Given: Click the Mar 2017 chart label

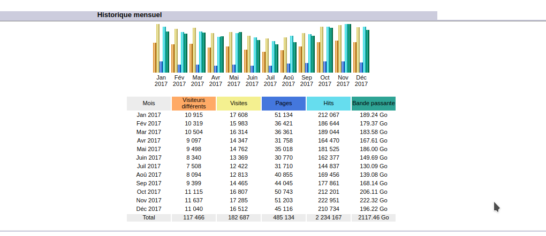Looking at the screenshot, I should [198, 81].
